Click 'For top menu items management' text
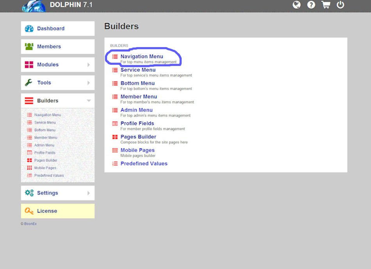 (x=148, y=62)
